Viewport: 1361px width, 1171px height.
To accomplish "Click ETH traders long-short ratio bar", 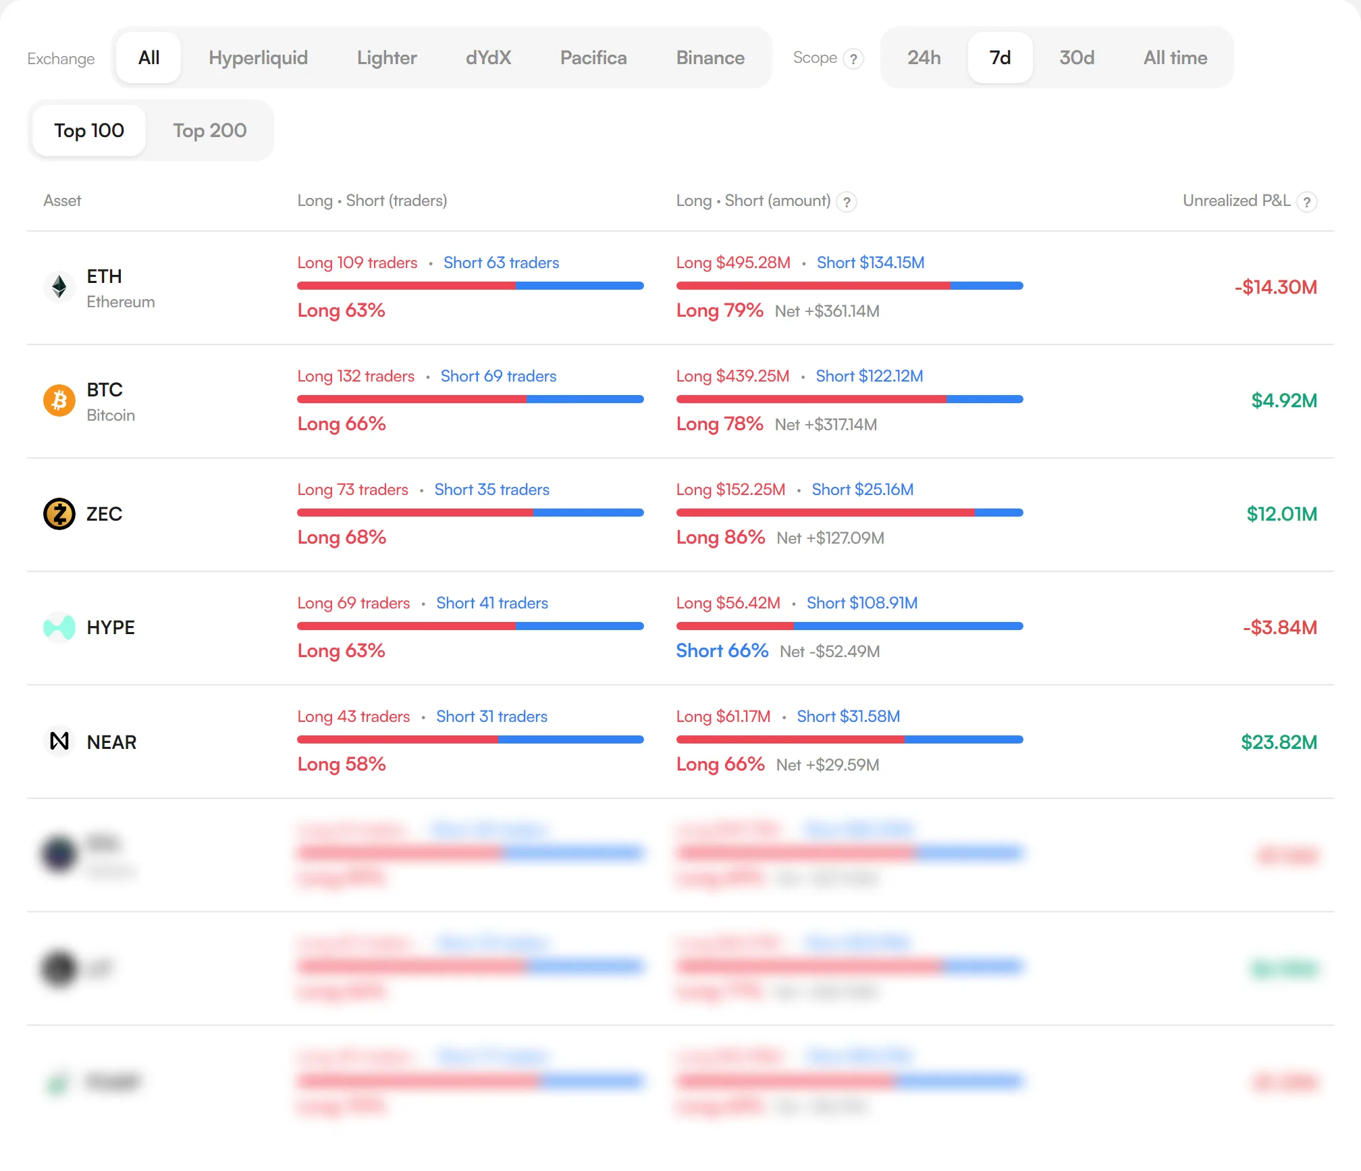I will 471,286.
